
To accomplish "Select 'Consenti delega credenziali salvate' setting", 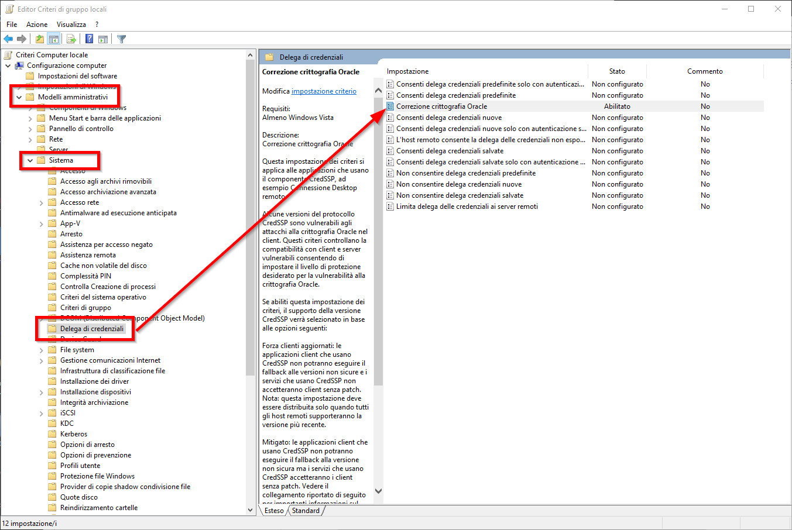I will point(451,150).
